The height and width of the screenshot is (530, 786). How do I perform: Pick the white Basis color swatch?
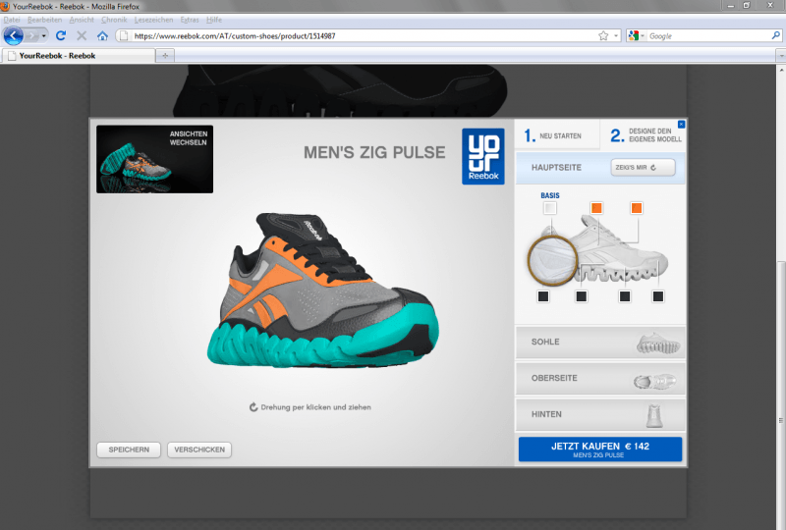[x=550, y=208]
